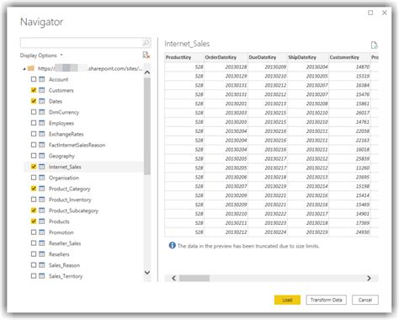Click the table list scroll-down arrow
This screenshot has width=399, height=320.
[x=147, y=272]
